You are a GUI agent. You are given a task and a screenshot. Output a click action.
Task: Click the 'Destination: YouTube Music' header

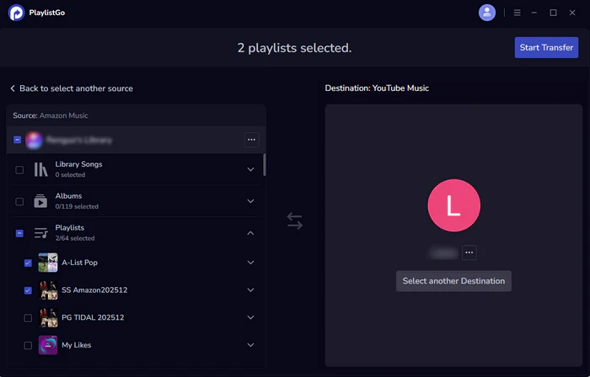tap(377, 88)
